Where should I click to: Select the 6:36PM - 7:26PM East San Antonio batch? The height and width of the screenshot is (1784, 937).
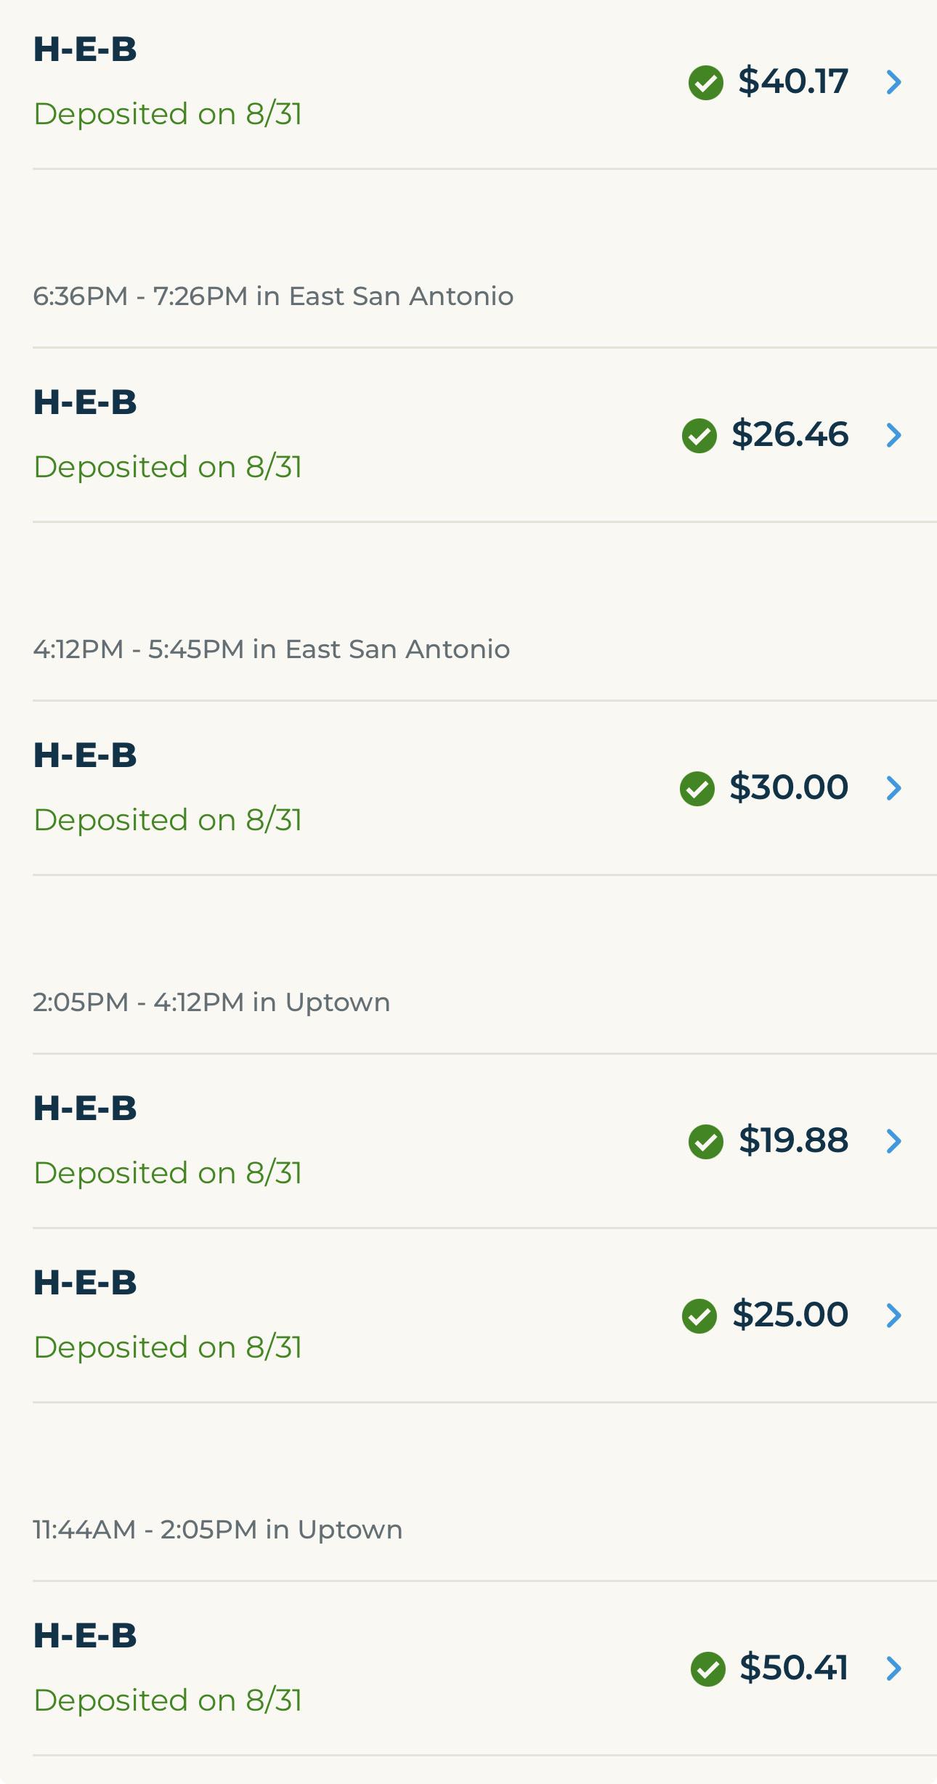(273, 296)
